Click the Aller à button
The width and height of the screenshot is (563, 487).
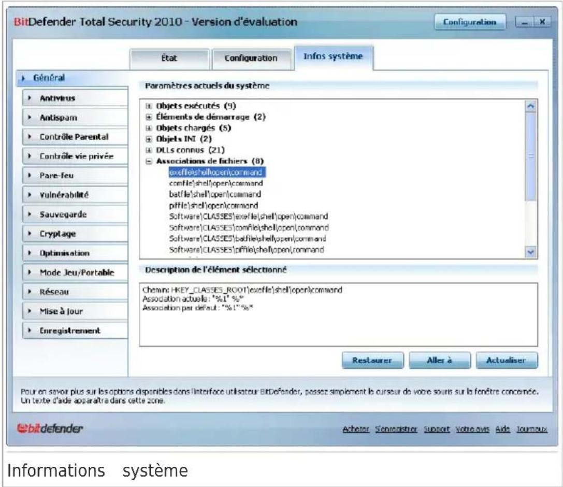pyautogui.click(x=440, y=360)
